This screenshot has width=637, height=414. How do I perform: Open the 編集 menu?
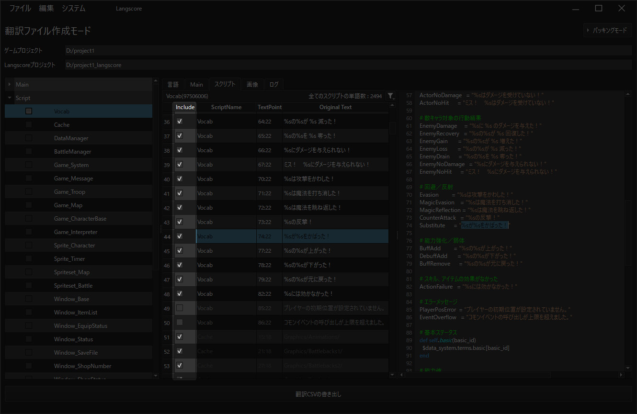coord(46,8)
